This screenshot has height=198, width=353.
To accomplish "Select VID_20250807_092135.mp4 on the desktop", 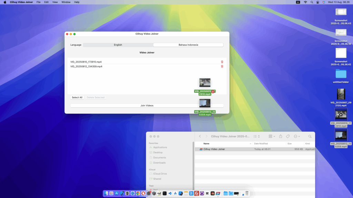I will pyautogui.click(x=341, y=97).
